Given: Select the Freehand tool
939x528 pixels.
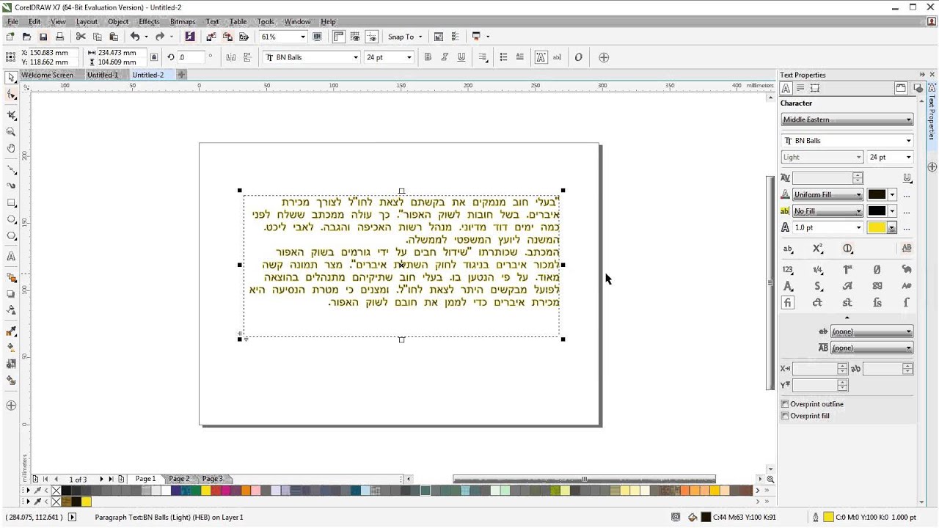Looking at the screenshot, I should coord(11,169).
